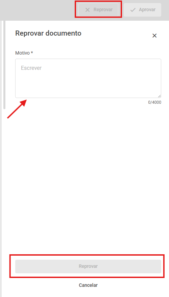Screen dimensions: 169x297
Task: Click Cancelar below the Reprovar button
Action: point(88,285)
